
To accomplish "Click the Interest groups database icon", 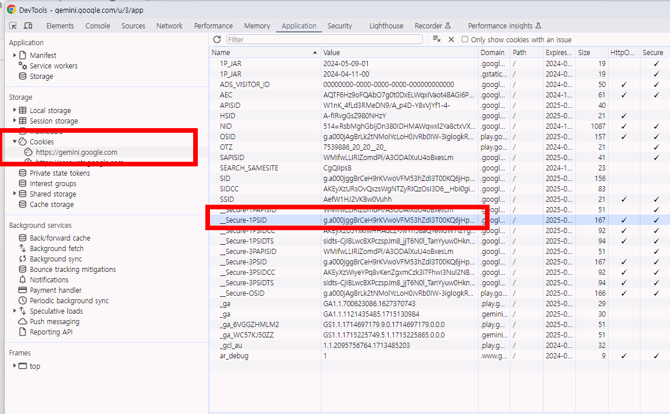I will (x=23, y=183).
